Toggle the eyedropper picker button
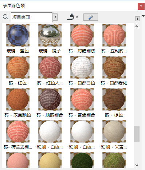 pyautogui.click(x=91, y=17)
